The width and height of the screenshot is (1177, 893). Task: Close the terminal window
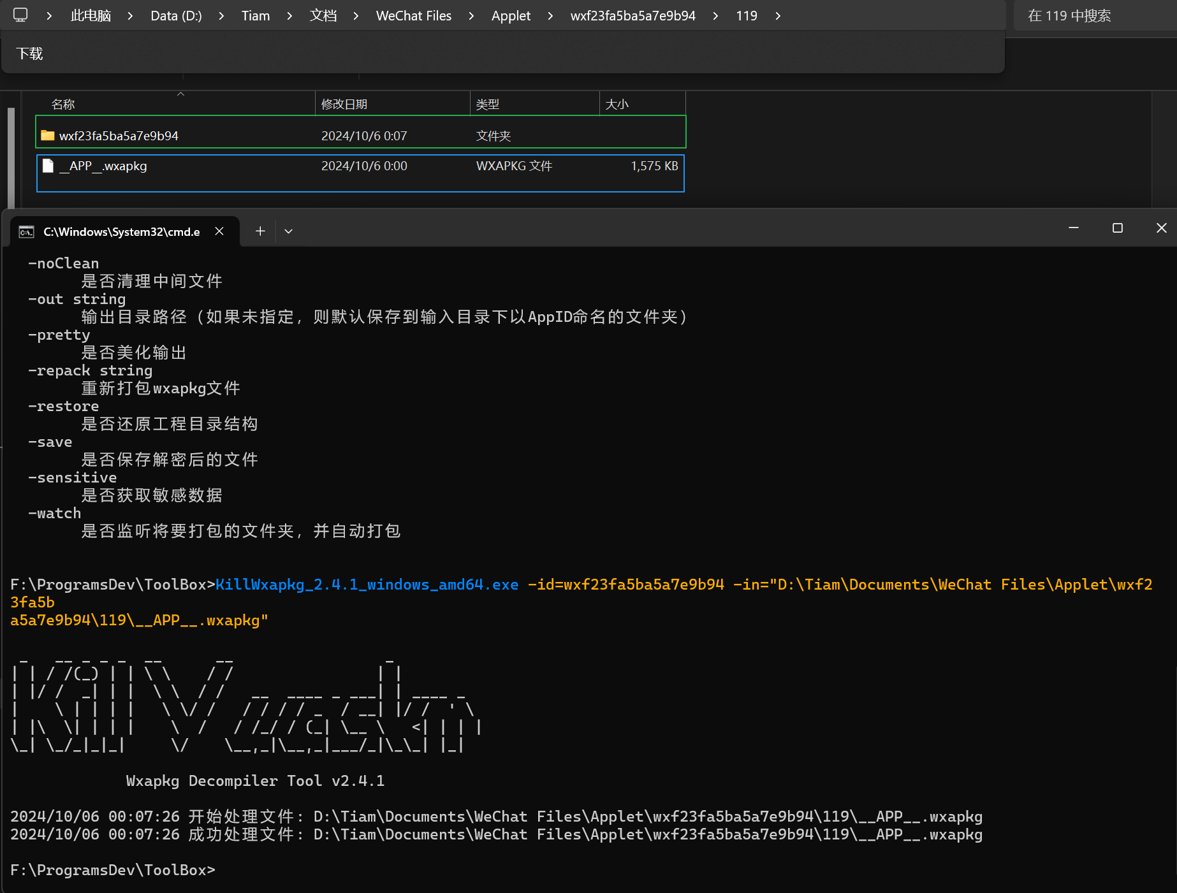point(1162,228)
